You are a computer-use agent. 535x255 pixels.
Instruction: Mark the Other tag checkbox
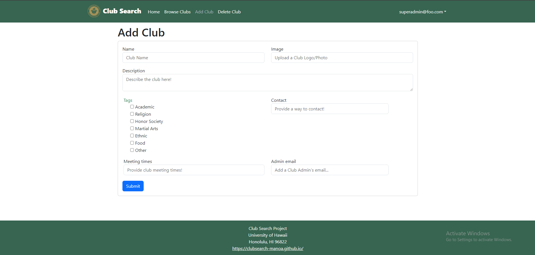click(x=132, y=150)
